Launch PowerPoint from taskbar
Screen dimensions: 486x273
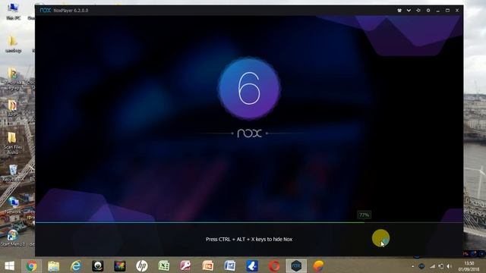(x=207, y=266)
